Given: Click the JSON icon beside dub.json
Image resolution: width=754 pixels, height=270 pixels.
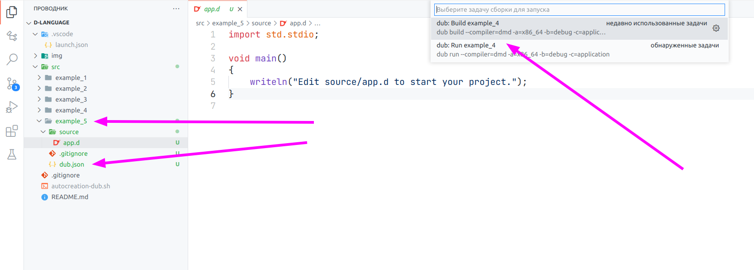Looking at the screenshot, I should point(52,164).
